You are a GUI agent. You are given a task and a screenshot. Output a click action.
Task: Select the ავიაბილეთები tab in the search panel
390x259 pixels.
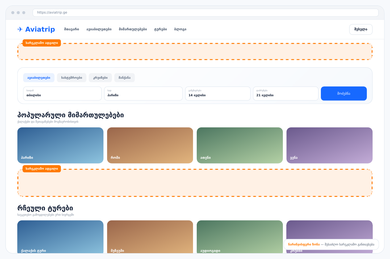[39, 78]
